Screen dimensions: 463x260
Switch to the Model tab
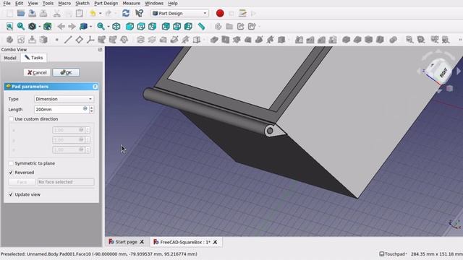10,58
